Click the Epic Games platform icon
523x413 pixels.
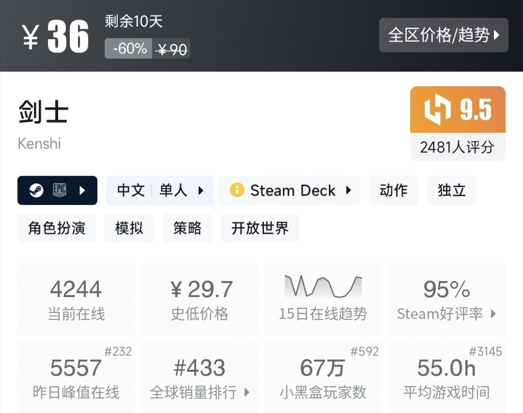click(60, 190)
